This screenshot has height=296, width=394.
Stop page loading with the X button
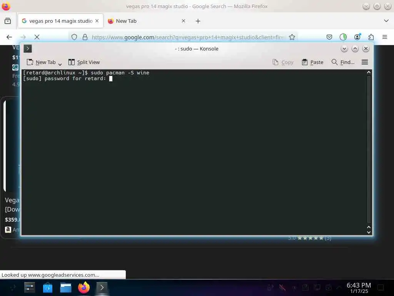click(37, 37)
